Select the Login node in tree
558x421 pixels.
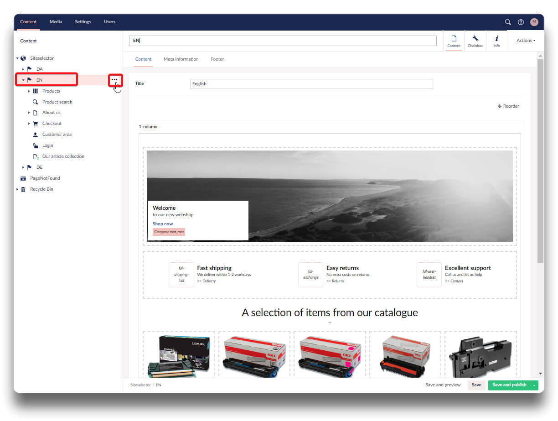(x=47, y=146)
